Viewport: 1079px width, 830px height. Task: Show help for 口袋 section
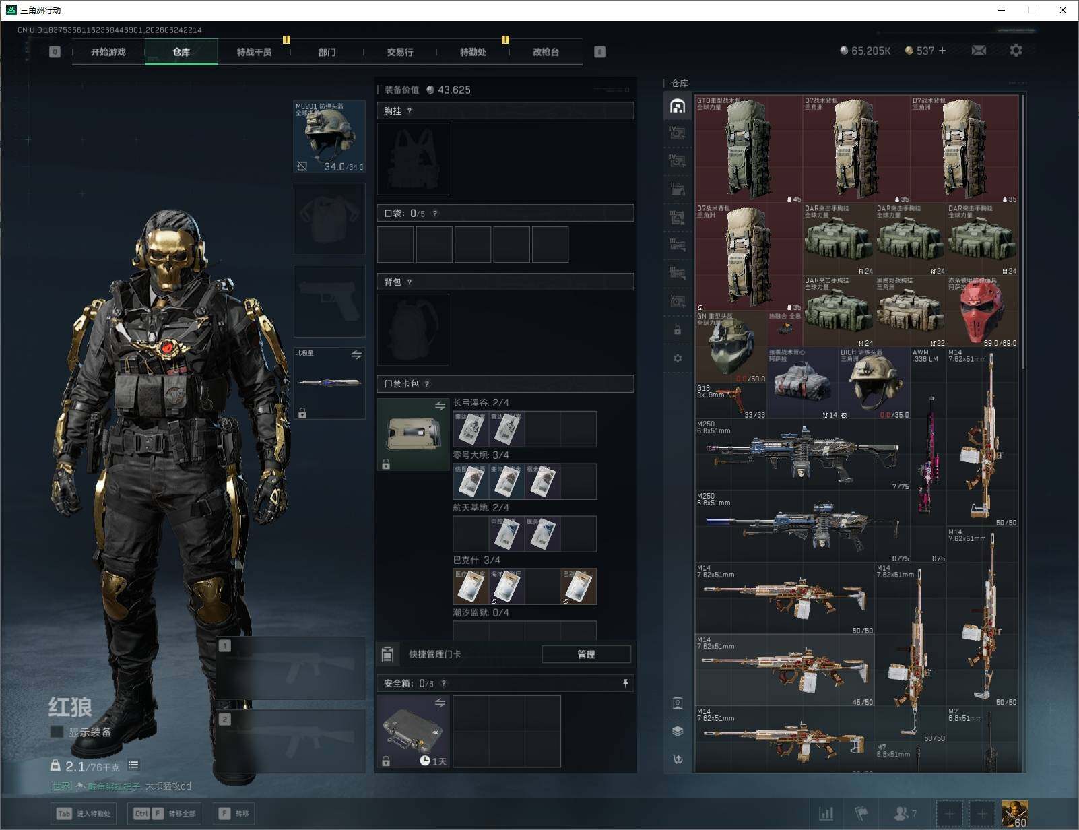[x=435, y=214]
